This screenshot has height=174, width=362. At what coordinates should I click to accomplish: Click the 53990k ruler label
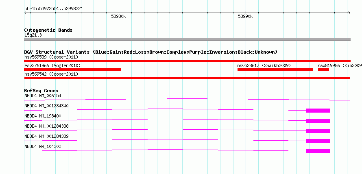click(245, 16)
